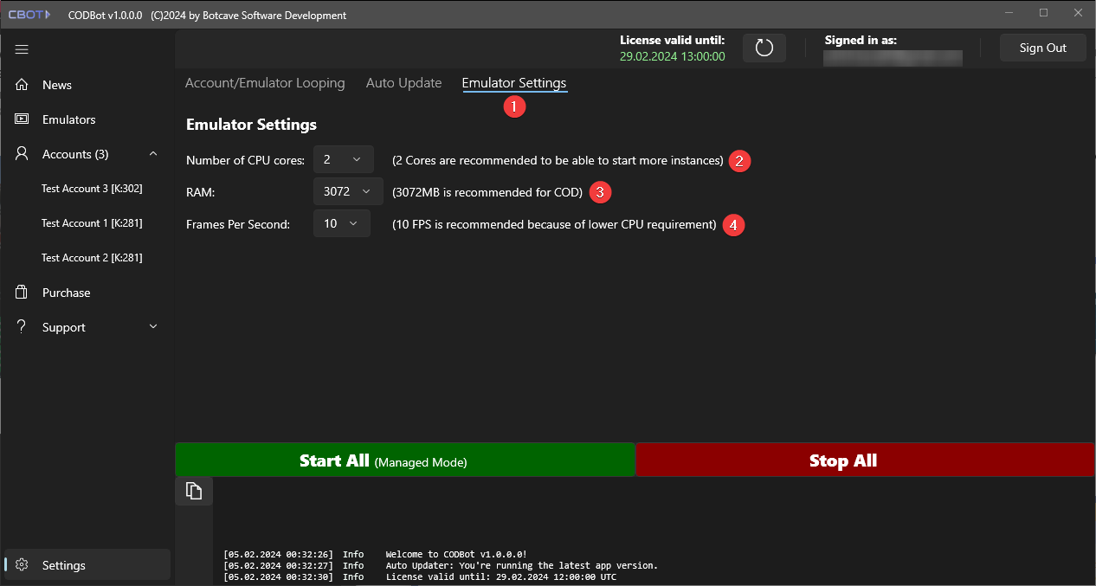
Task: Select Test Account 3 in sidebar
Action: (92, 189)
